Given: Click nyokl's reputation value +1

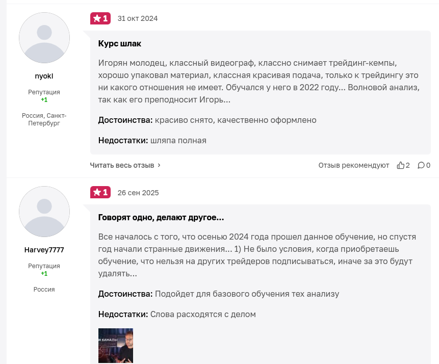Looking at the screenshot, I should click(x=44, y=99).
